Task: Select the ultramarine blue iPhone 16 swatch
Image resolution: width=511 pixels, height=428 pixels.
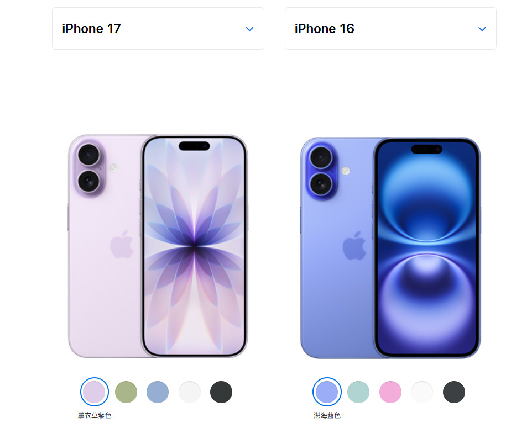Action: tap(327, 392)
